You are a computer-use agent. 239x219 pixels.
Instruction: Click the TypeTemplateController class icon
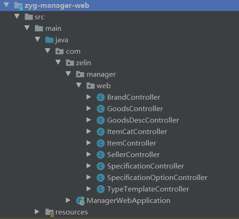click(101, 189)
